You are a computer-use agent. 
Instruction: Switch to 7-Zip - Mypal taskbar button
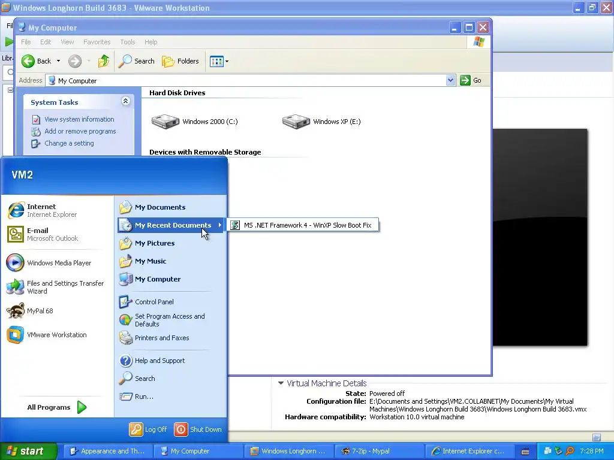click(378, 451)
